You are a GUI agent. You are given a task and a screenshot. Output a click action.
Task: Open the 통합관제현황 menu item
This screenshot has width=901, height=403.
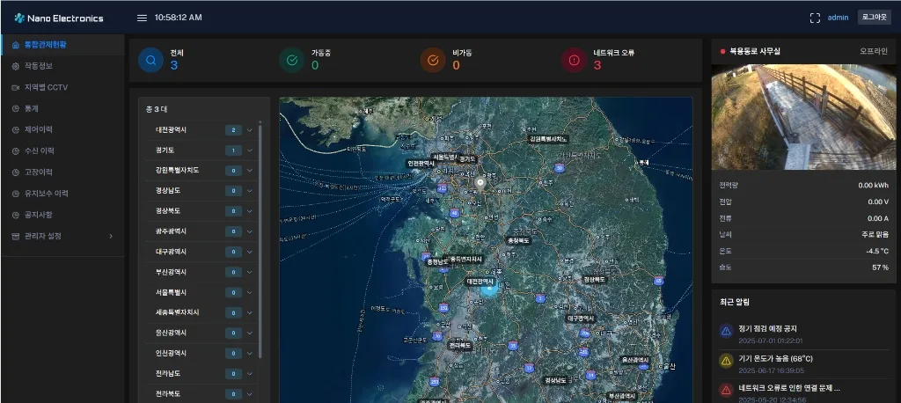[62, 45]
